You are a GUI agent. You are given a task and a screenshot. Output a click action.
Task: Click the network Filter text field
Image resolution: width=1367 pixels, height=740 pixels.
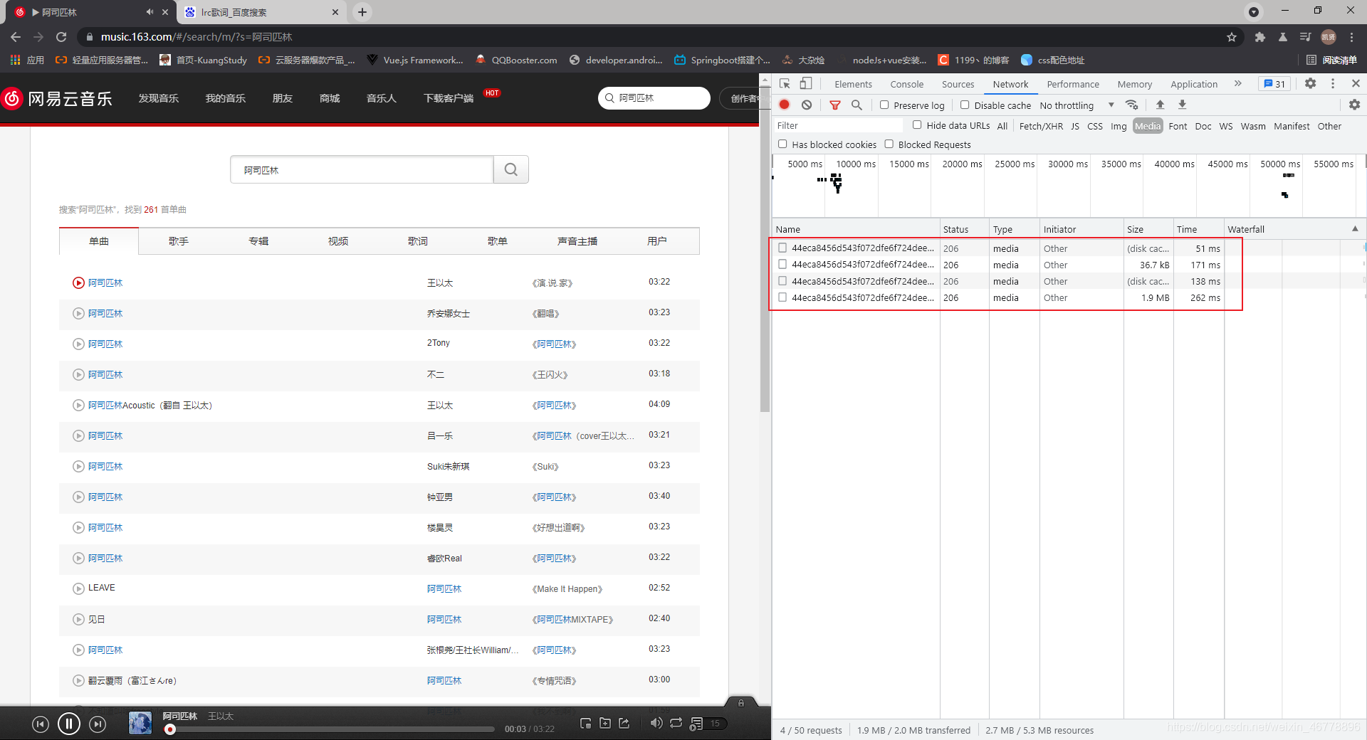pos(839,125)
